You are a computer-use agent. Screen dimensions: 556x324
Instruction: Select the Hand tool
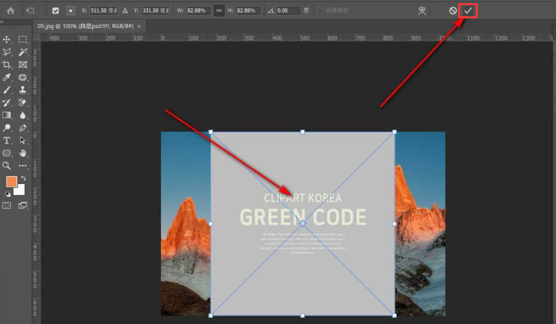tap(23, 153)
